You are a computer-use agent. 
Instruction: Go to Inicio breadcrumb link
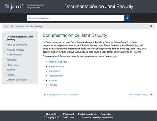click(x=7, y=26)
